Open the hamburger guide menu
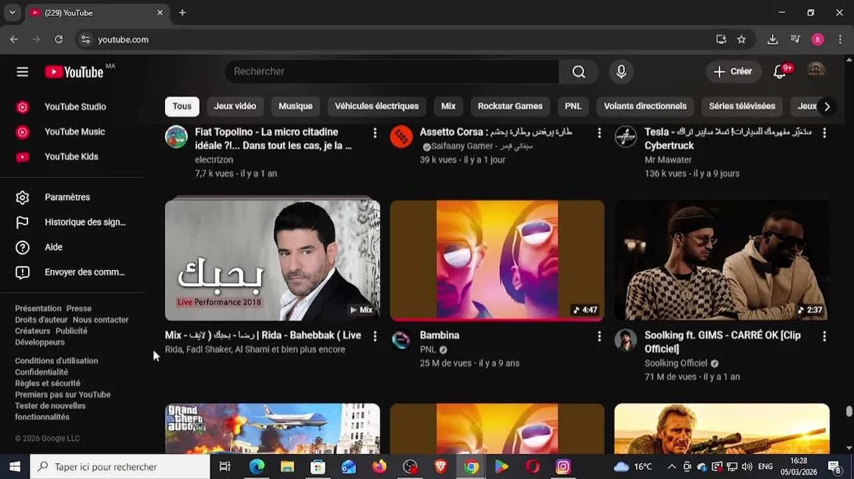 (x=23, y=72)
